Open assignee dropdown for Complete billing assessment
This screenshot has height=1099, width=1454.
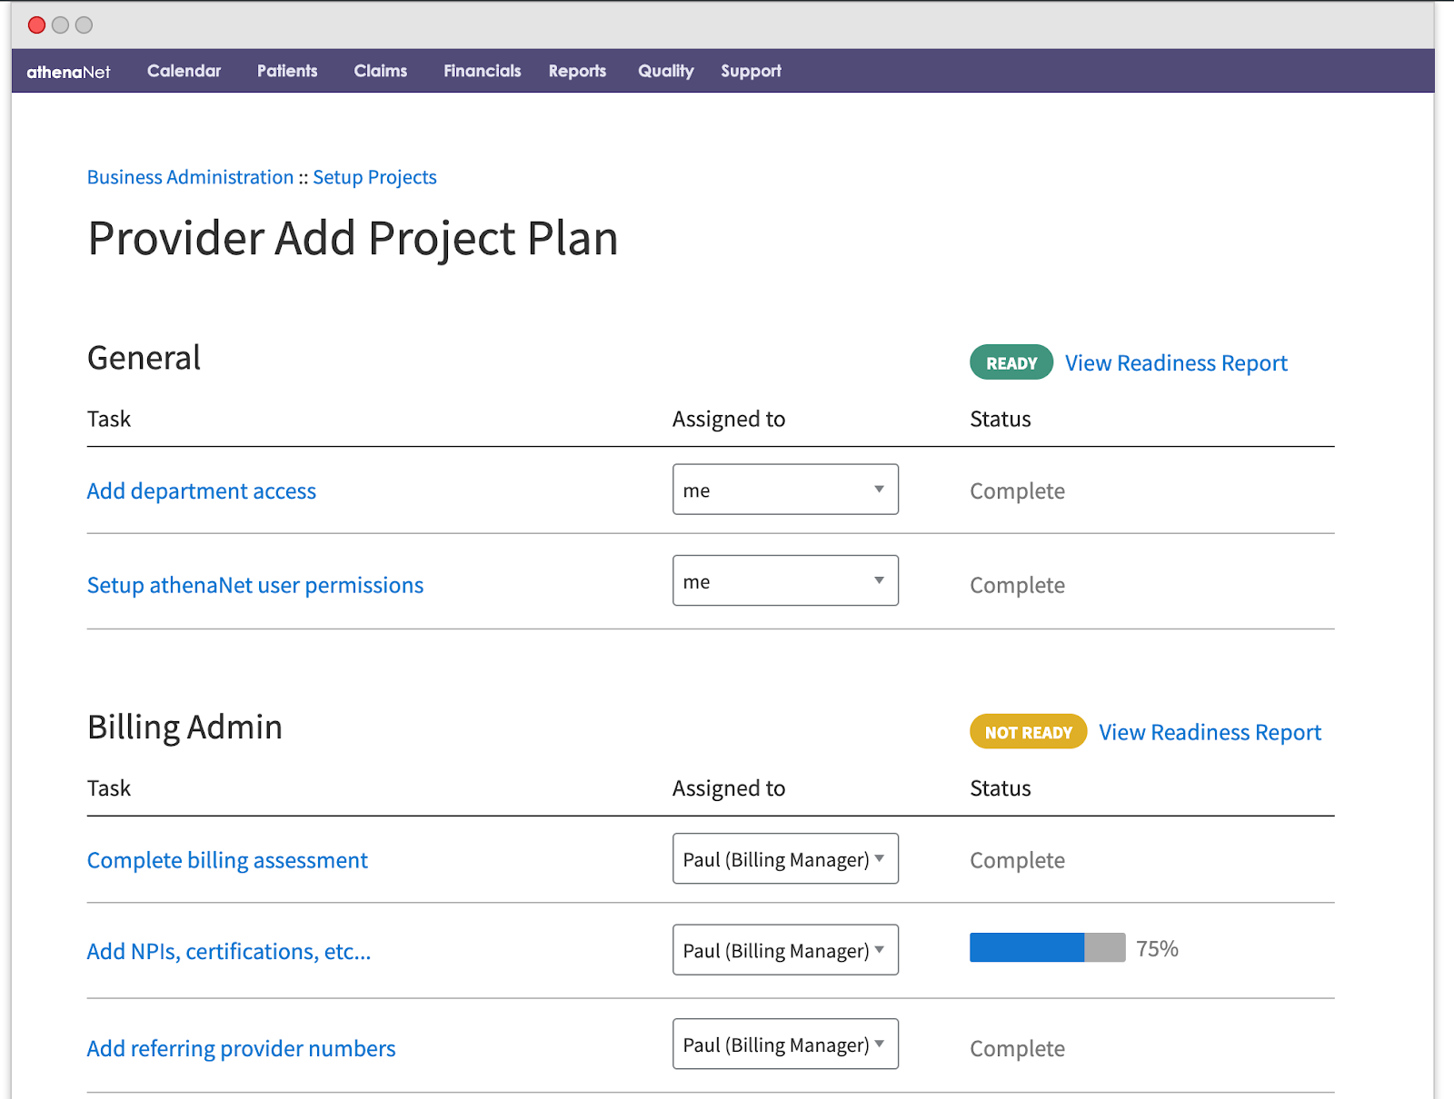785,859
